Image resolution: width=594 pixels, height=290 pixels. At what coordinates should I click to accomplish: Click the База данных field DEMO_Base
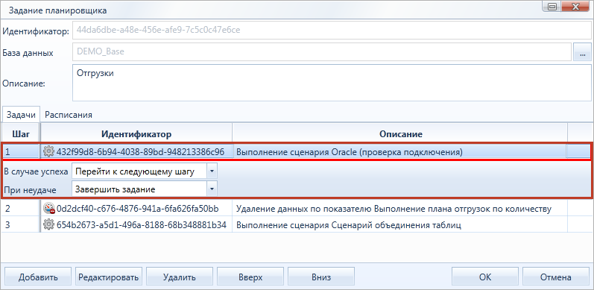point(322,52)
